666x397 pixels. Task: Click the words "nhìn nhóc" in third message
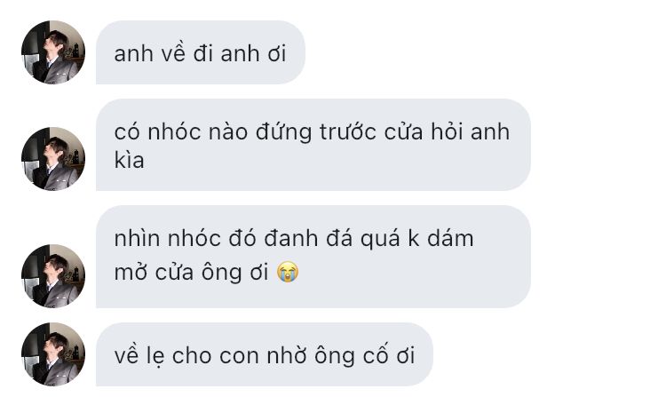click(167, 238)
